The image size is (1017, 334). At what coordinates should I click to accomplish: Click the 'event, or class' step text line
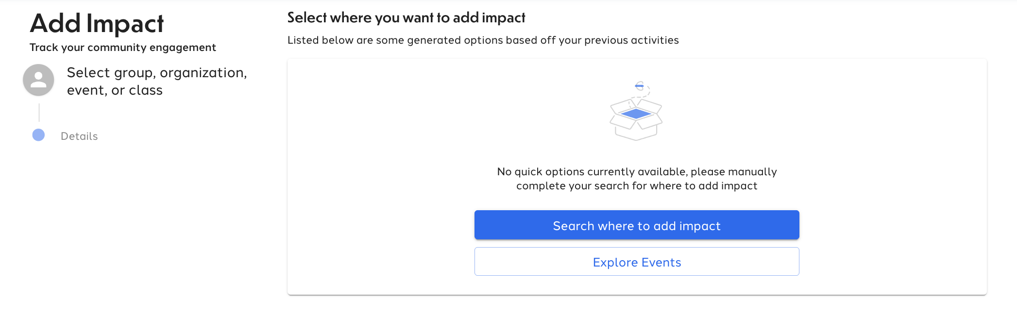click(115, 90)
